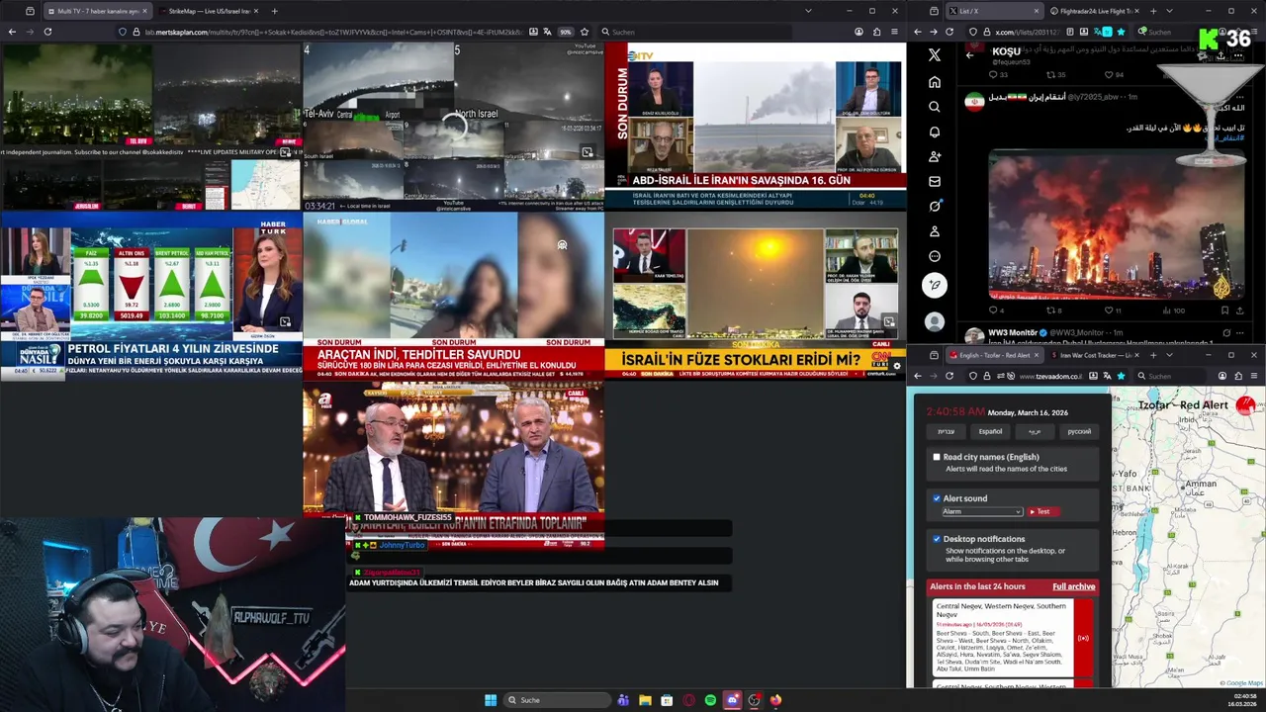The image size is (1266, 712).
Task: Open X notifications bell icon
Action: [934, 132]
